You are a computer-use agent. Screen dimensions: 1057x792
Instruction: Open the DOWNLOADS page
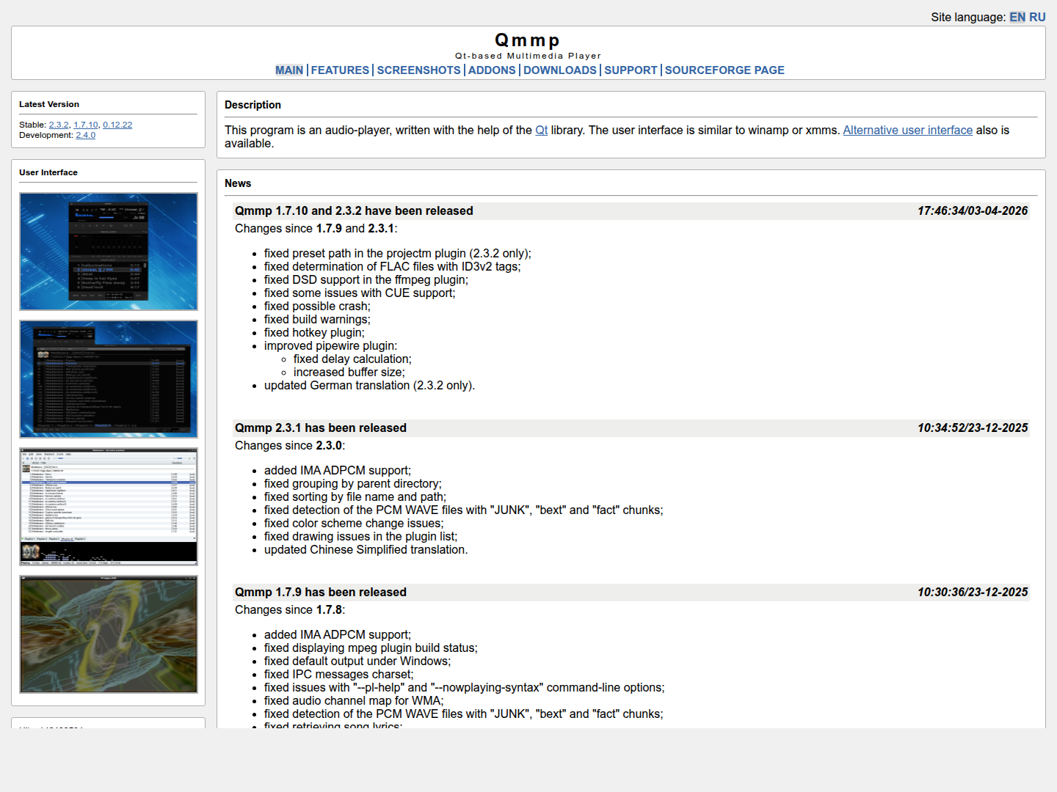pos(560,70)
